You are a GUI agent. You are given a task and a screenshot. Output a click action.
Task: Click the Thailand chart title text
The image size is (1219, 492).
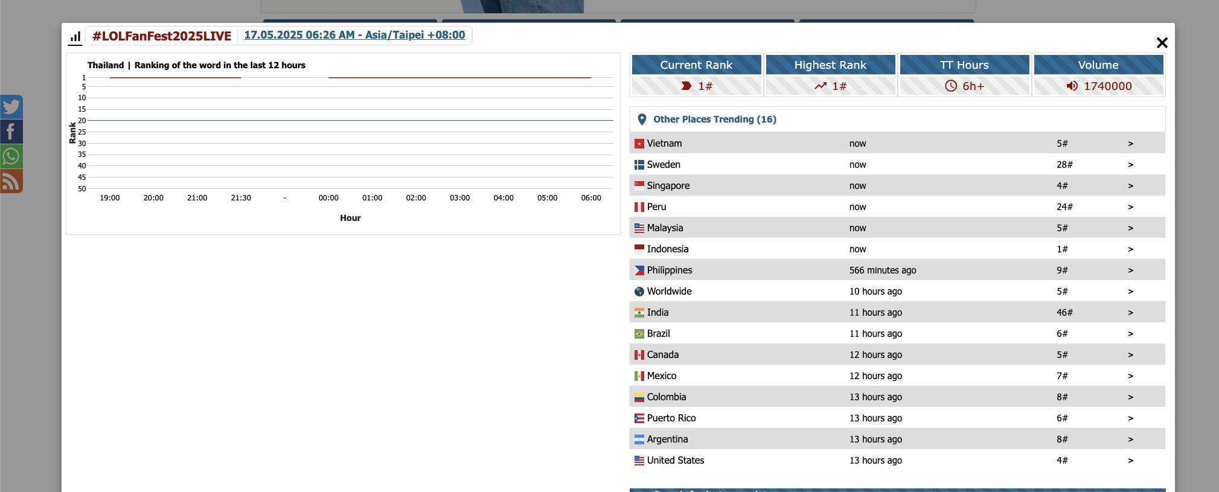point(196,65)
